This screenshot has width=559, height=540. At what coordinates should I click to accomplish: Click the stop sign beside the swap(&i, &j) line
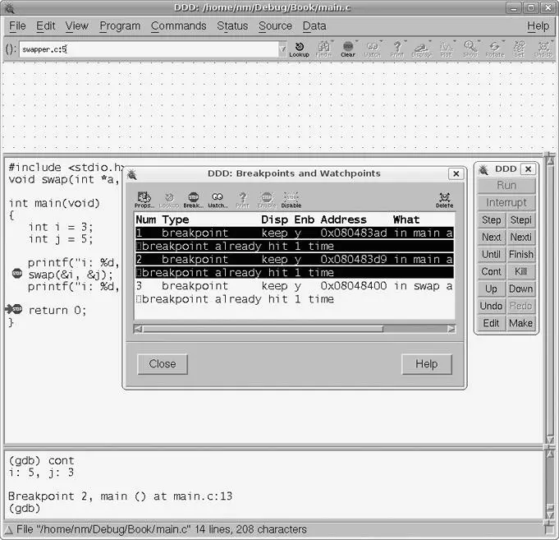coord(17,275)
